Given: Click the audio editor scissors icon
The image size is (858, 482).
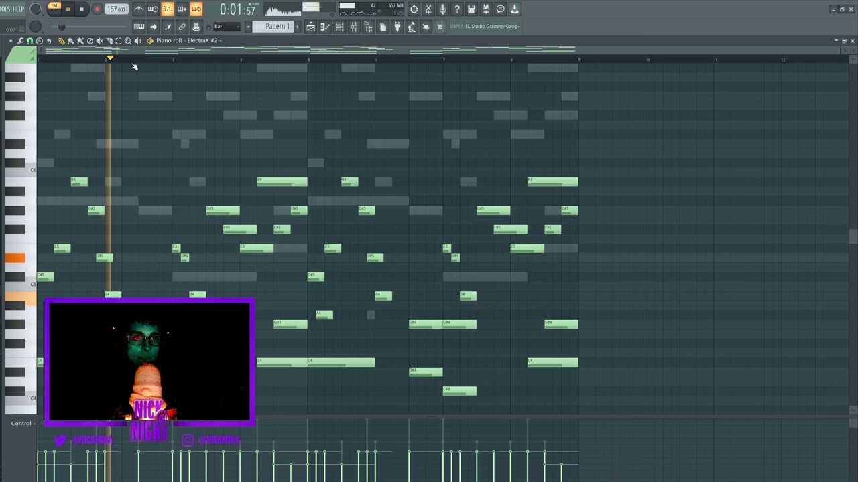Looking at the screenshot, I should [x=428, y=9].
